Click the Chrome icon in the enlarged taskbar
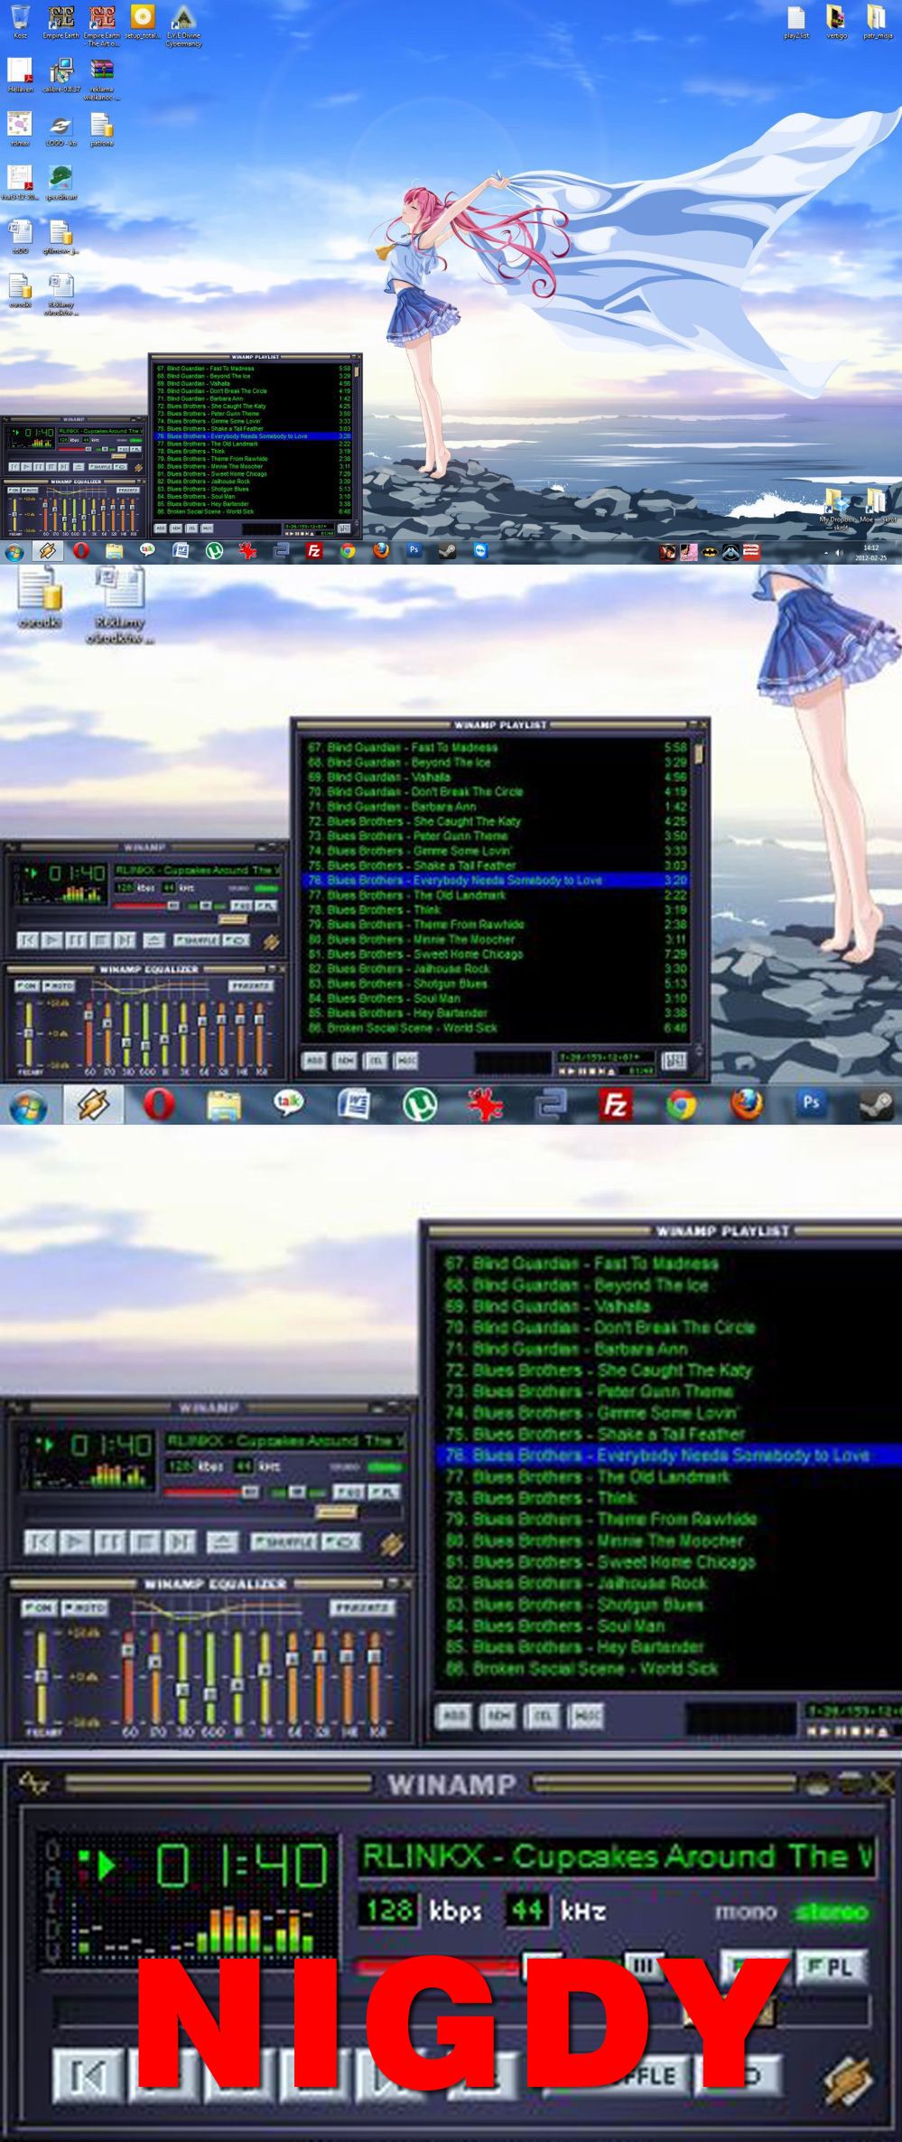902x2142 pixels. 681,1105
